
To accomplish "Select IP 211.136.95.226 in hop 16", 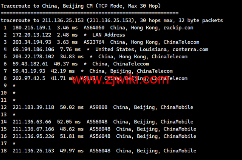I will (x=33, y=137).
